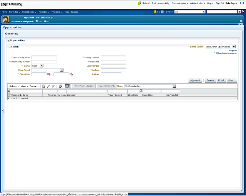The width and height of the screenshot is (246, 196).
Task: Click the Export to Excel icon
Action: coord(60,86)
